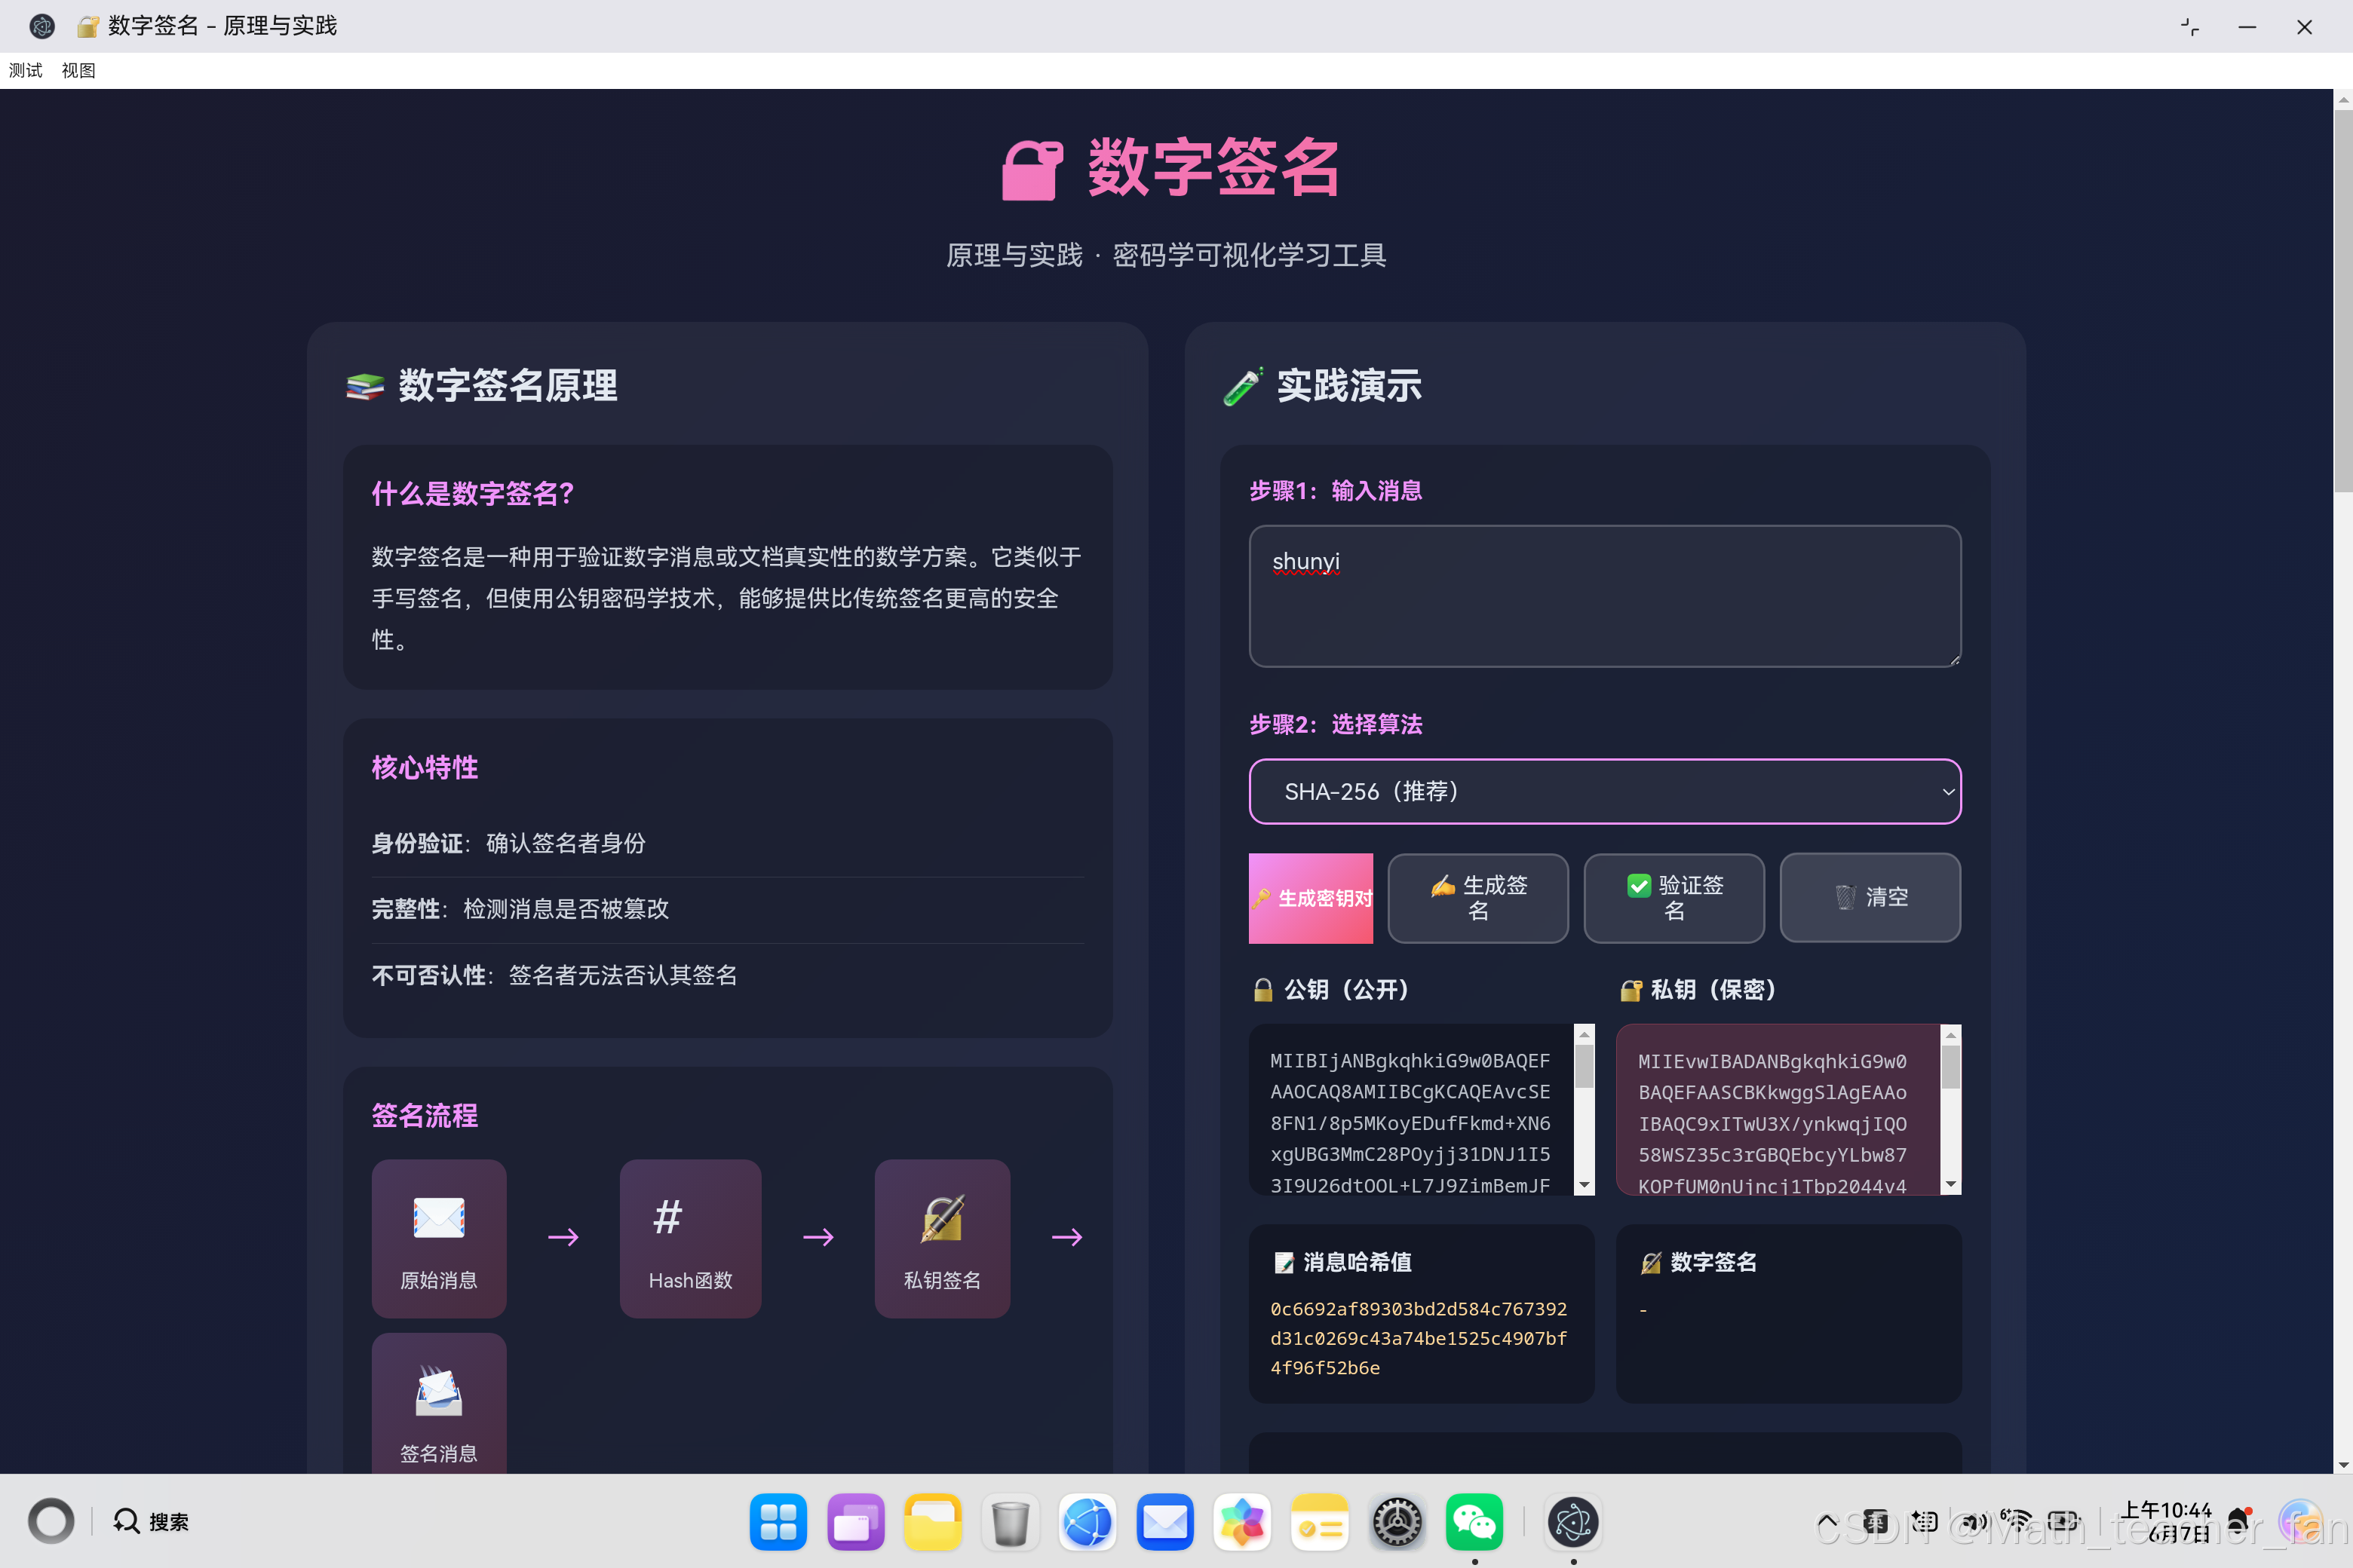Click the 身份验证 feature row
Screen dimensions: 2353x1568
[x=727, y=843]
